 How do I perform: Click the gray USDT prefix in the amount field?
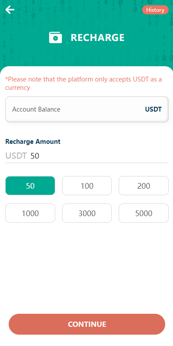[x=16, y=156]
